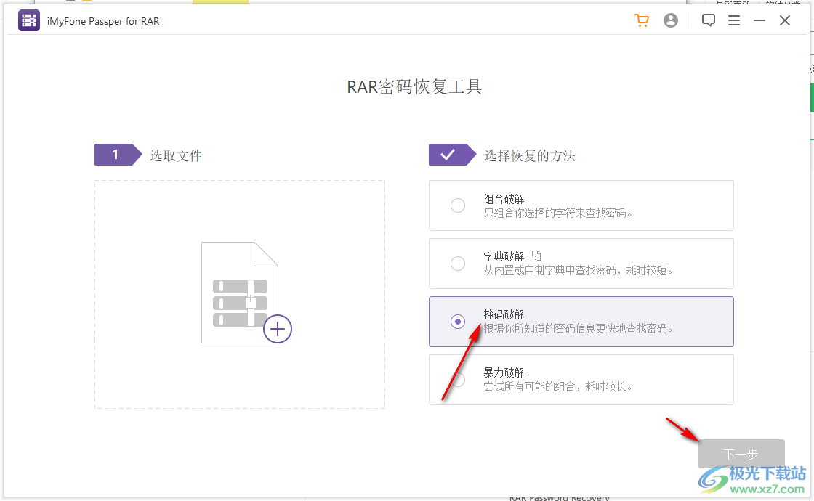Click the step 1 number badge
Image resolution: width=814 pixels, height=501 pixels.
tap(118, 155)
